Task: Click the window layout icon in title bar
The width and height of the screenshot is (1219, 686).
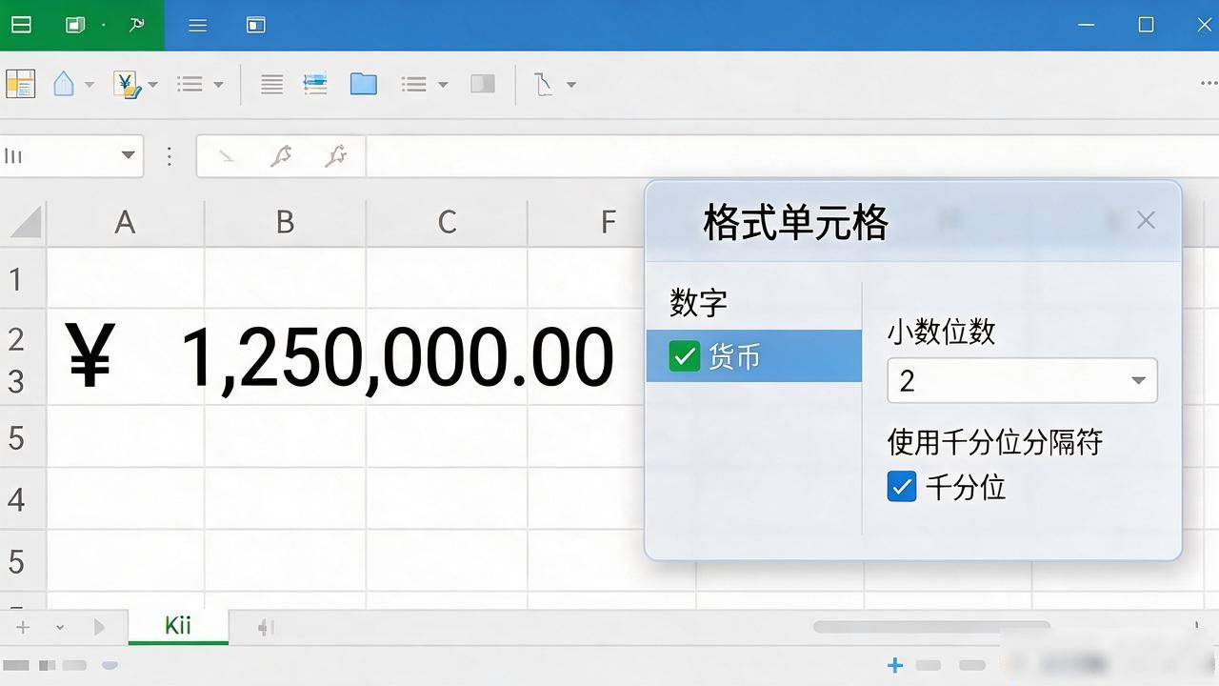Action: (255, 26)
